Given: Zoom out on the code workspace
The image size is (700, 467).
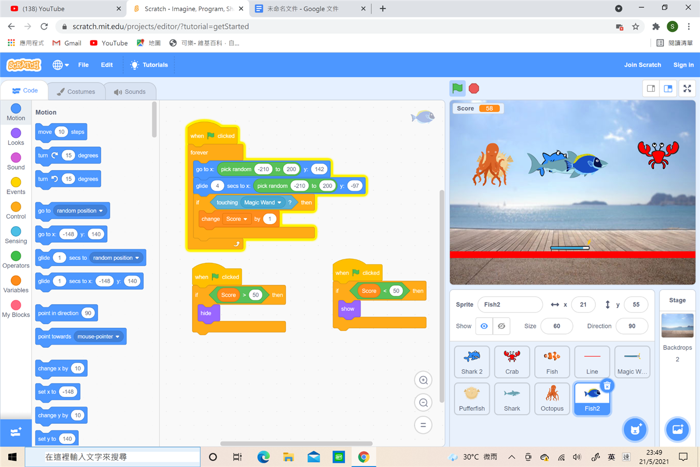Looking at the screenshot, I should point(423,403).
